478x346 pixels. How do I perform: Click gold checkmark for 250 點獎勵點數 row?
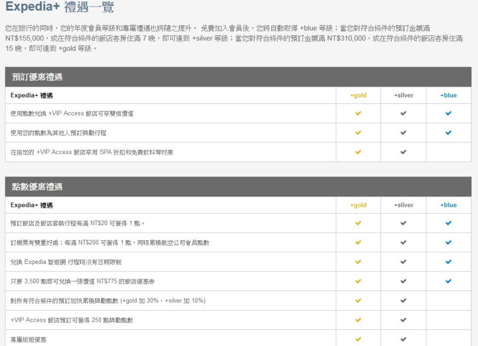[358, 320]
